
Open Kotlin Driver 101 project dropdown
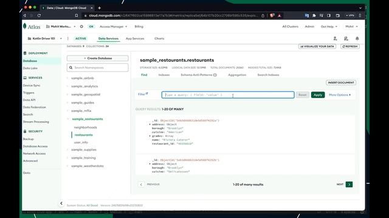44,39
